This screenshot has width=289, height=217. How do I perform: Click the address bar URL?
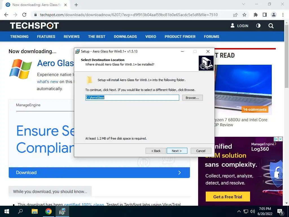129,15
